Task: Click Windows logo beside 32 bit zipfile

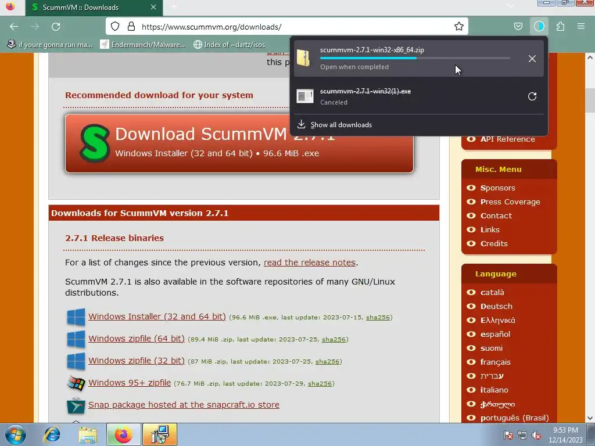Action: pos(76,361)
